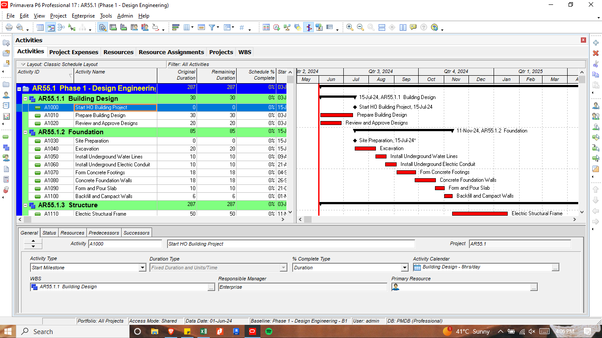
Task: Click the activity name input field
Action: [x=291, y=244]
